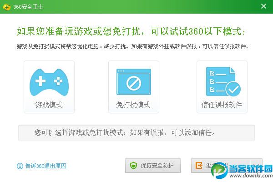This screenshot has height=182, width=273.
Task: Click the green heading 如果您准备玩游戏或想免打扰
Action: pos(131,31)
